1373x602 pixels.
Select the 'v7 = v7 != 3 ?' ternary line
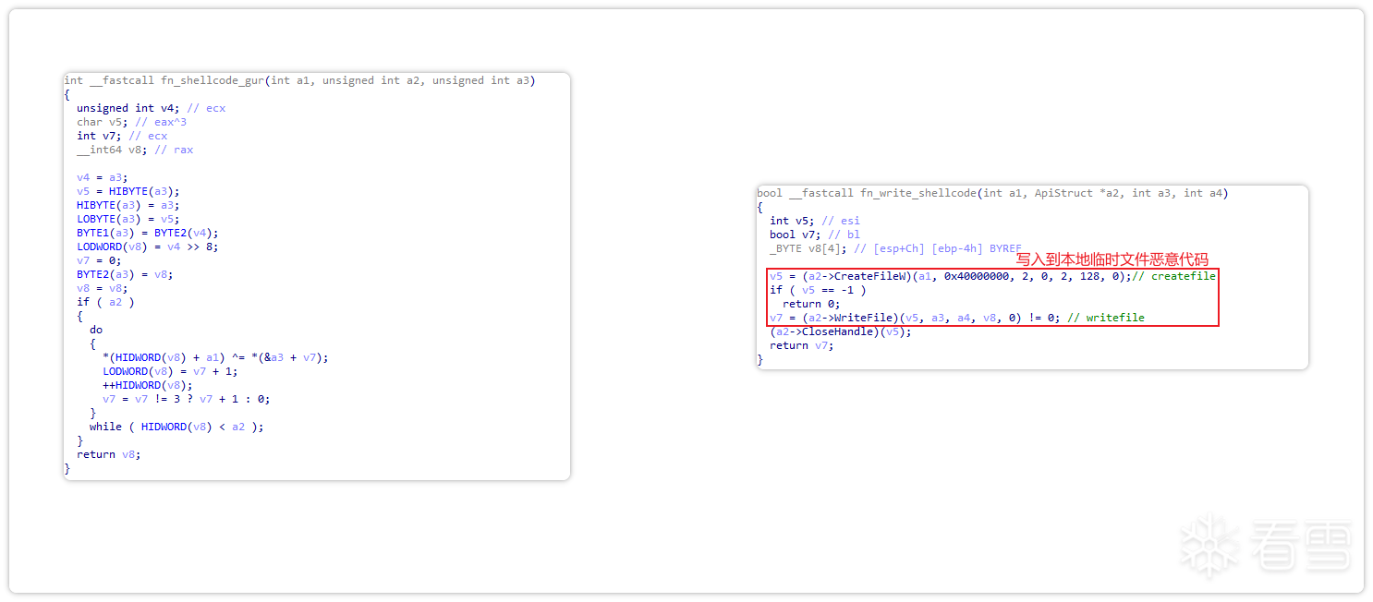[187, 399]
